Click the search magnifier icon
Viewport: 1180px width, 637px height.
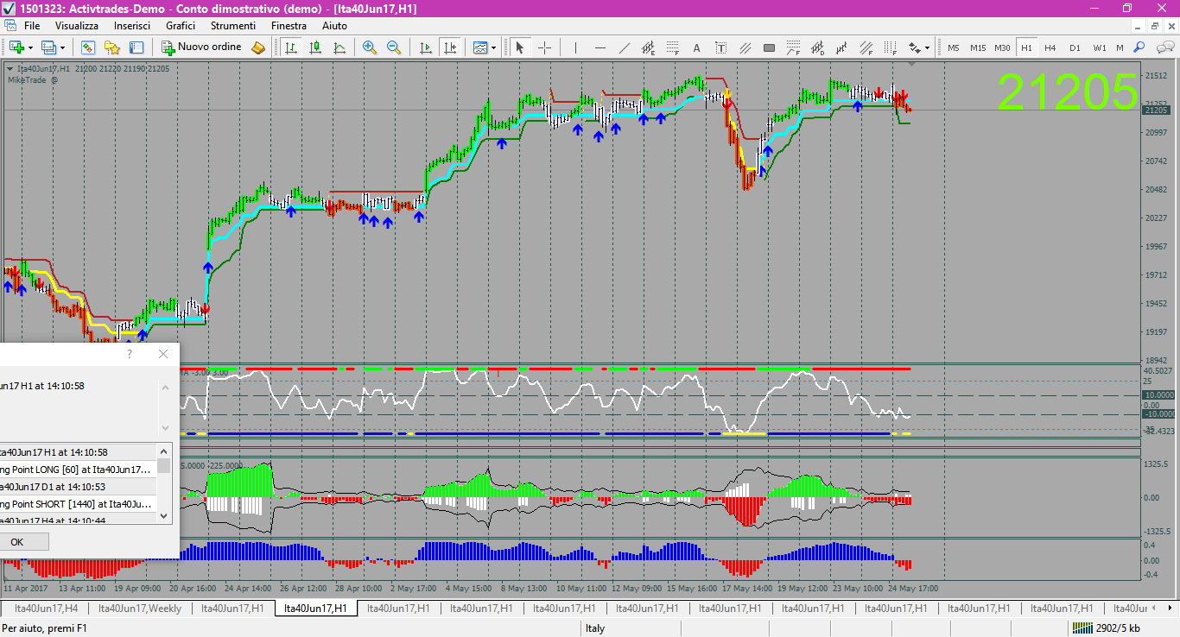1139,47
